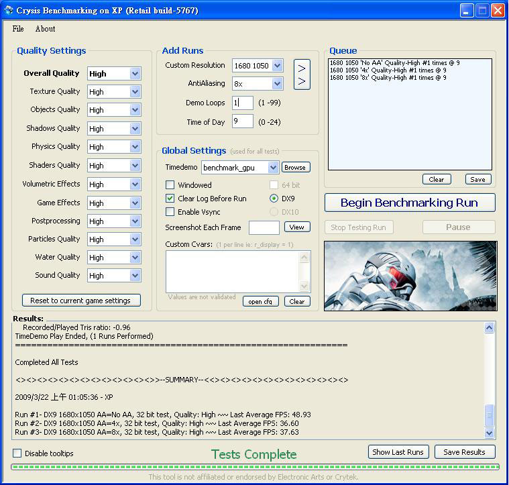
Task: Open the Shaders Quality dropdown
Action: 135,166
